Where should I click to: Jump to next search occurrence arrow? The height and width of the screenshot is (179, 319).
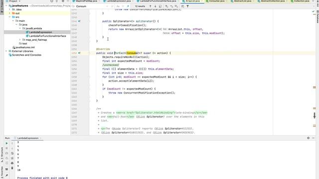tap(155, 6)
